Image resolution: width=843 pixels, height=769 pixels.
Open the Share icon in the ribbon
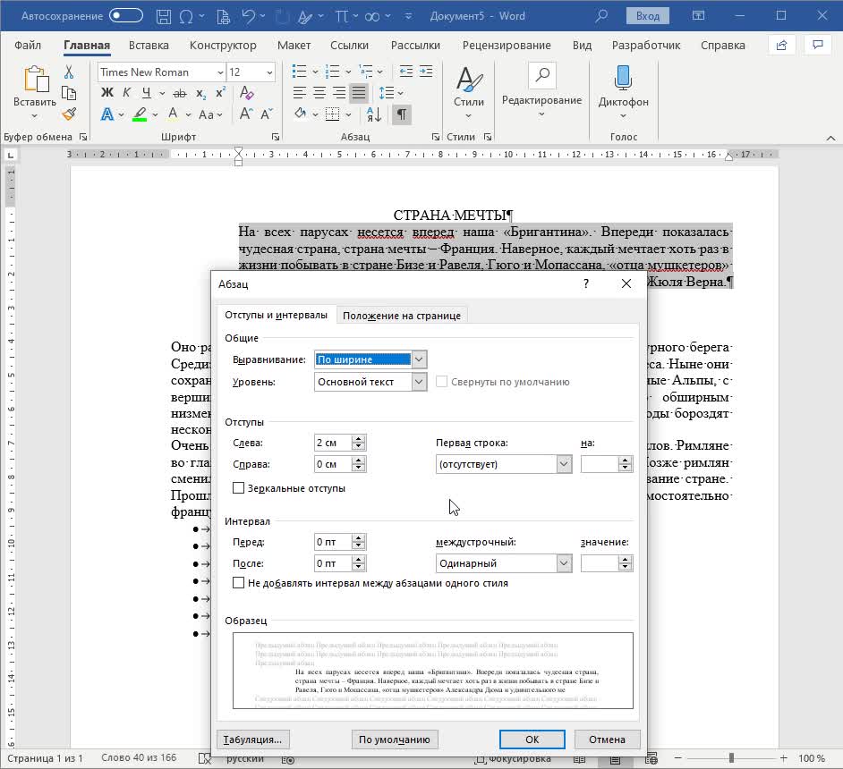782,45
